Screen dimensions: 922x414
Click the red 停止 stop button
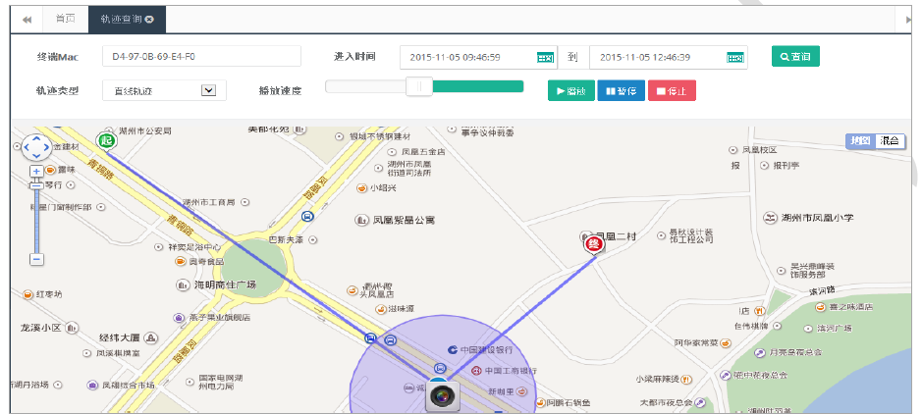coord(672,91)
